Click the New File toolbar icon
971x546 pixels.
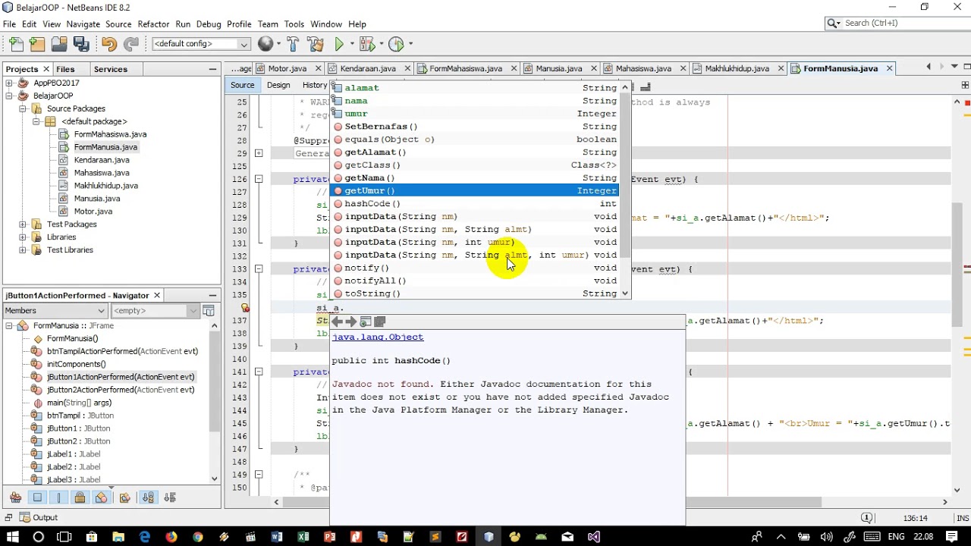(16, 44)
